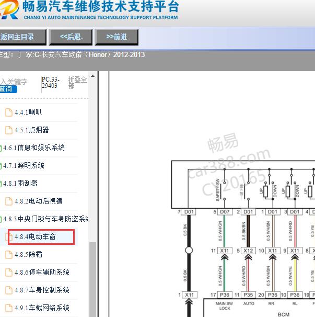Expand the 4.8.3中央门锁与车身防盗系统 node
This screenshot has height=317, width=315.
tap(46, 219)
